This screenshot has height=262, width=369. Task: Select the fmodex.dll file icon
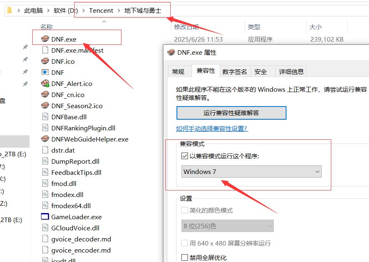45,194
